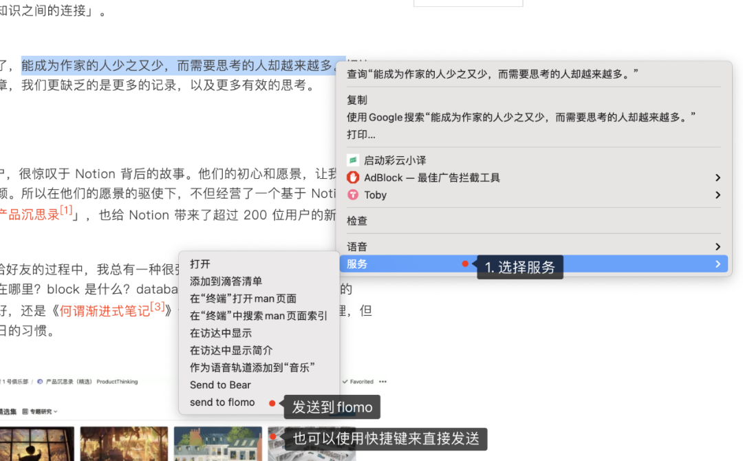Click the text 以及更多有效的思考
The height and width of the screenshot is (461, 743).
[248, 85]
